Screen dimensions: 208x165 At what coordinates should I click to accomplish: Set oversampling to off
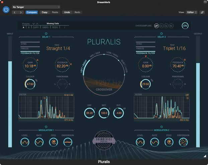157,26
